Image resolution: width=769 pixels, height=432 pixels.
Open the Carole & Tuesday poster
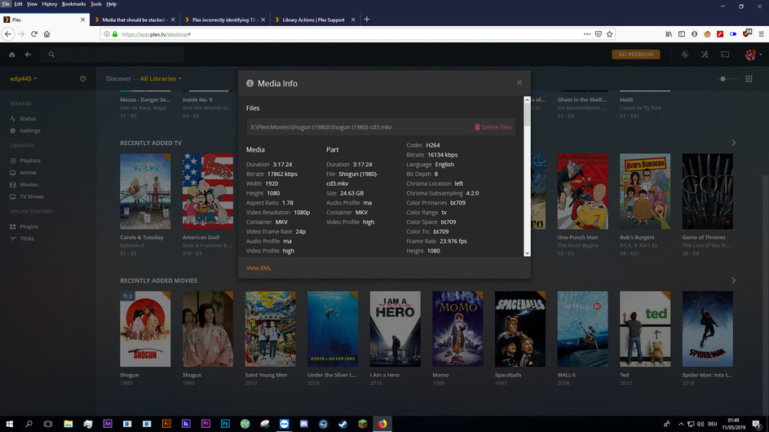click(x=145, y=192)
